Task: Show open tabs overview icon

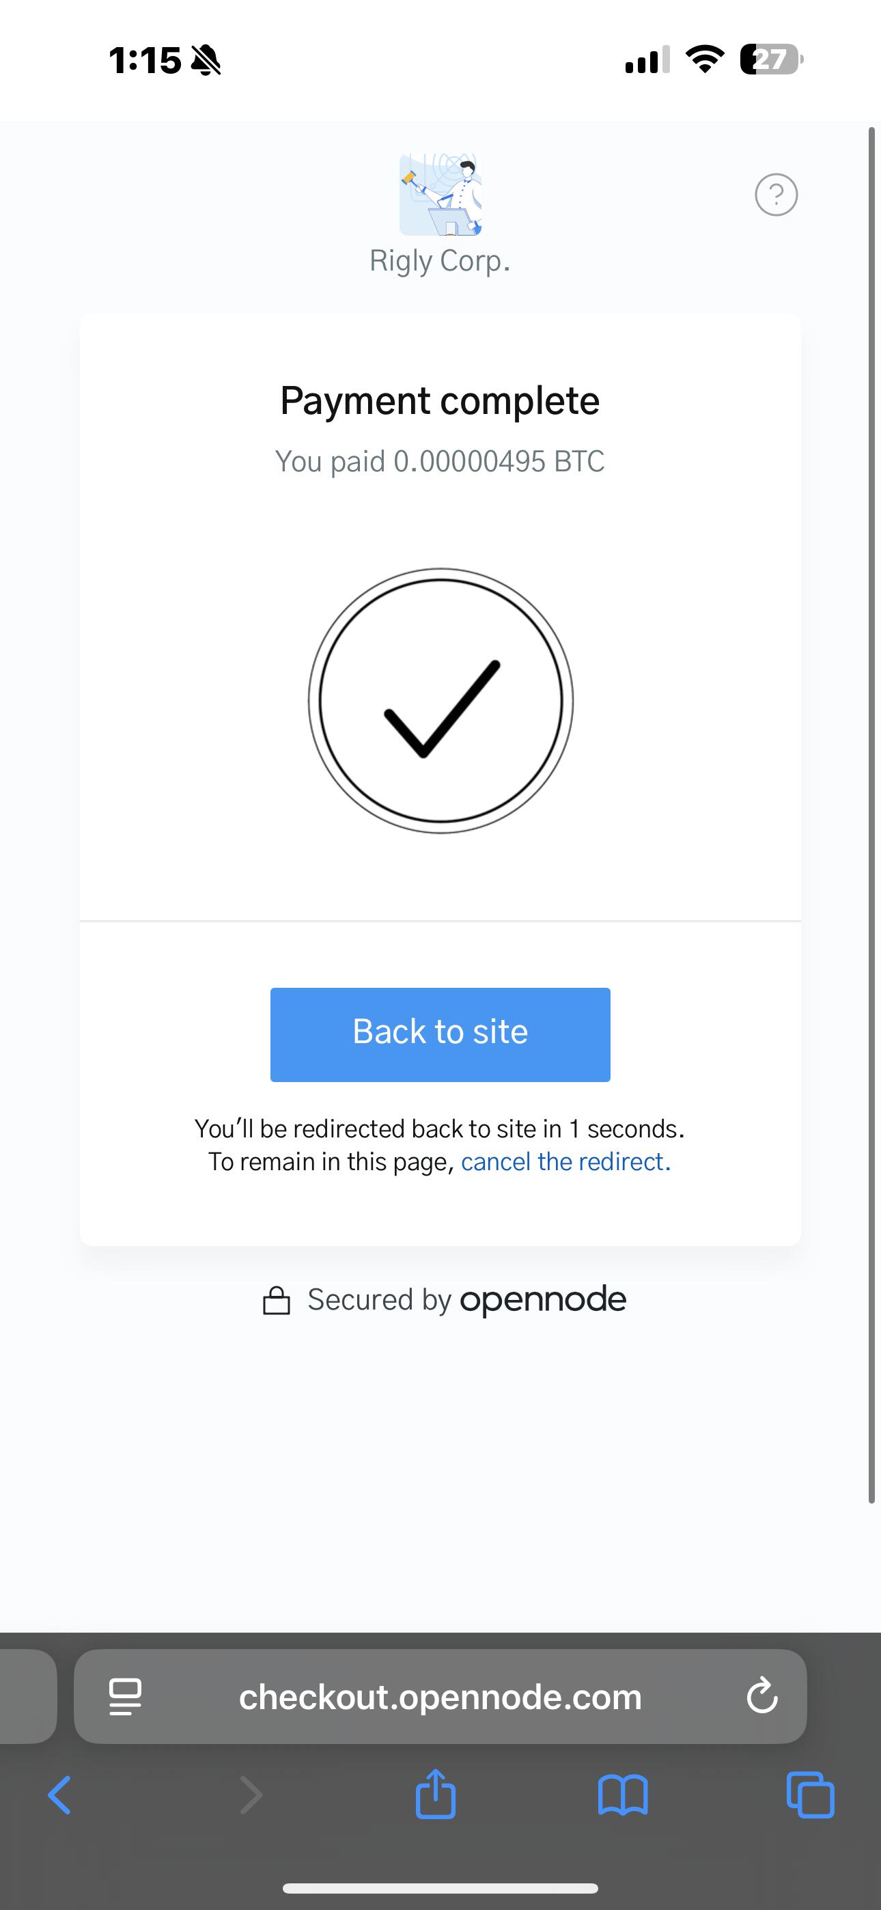Action: [x=810, y=1795]
